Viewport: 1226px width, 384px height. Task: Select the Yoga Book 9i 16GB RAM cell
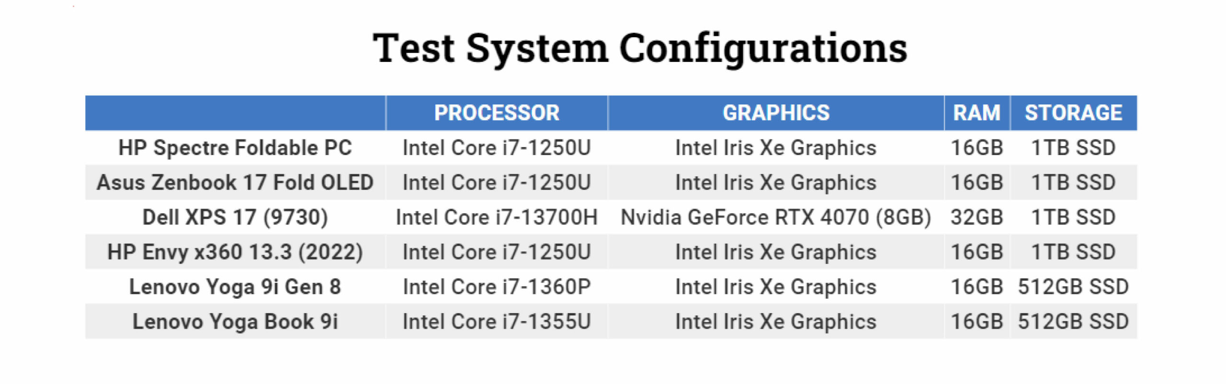(x=976, y=322)
